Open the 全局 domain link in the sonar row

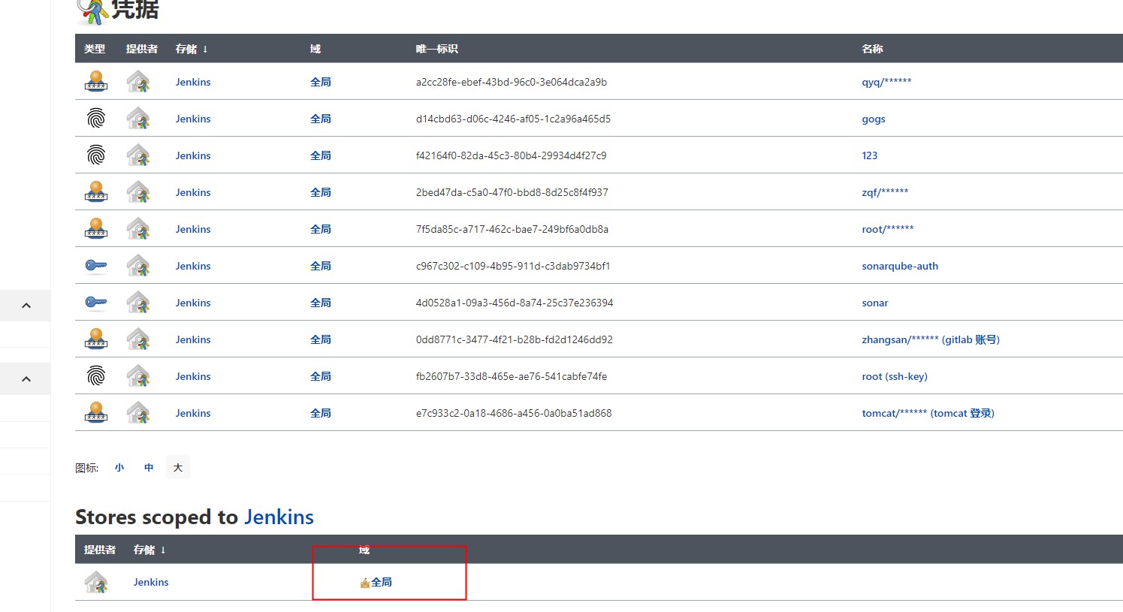tap(321, 303)
